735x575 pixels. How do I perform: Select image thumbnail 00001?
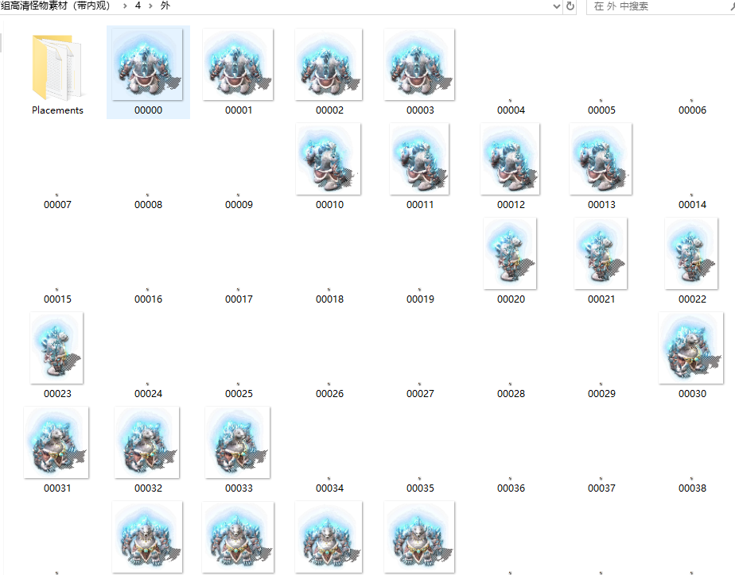[238, 64]
